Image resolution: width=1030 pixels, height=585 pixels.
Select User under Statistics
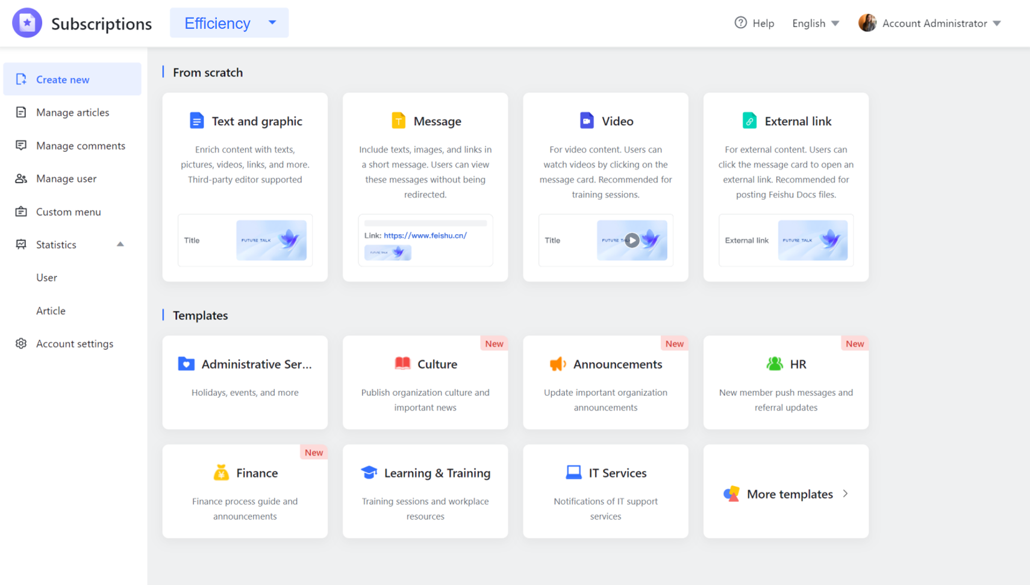pos(46,277)
